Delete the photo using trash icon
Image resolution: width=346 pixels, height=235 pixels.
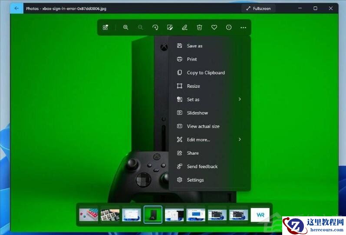tap(199, 27)
